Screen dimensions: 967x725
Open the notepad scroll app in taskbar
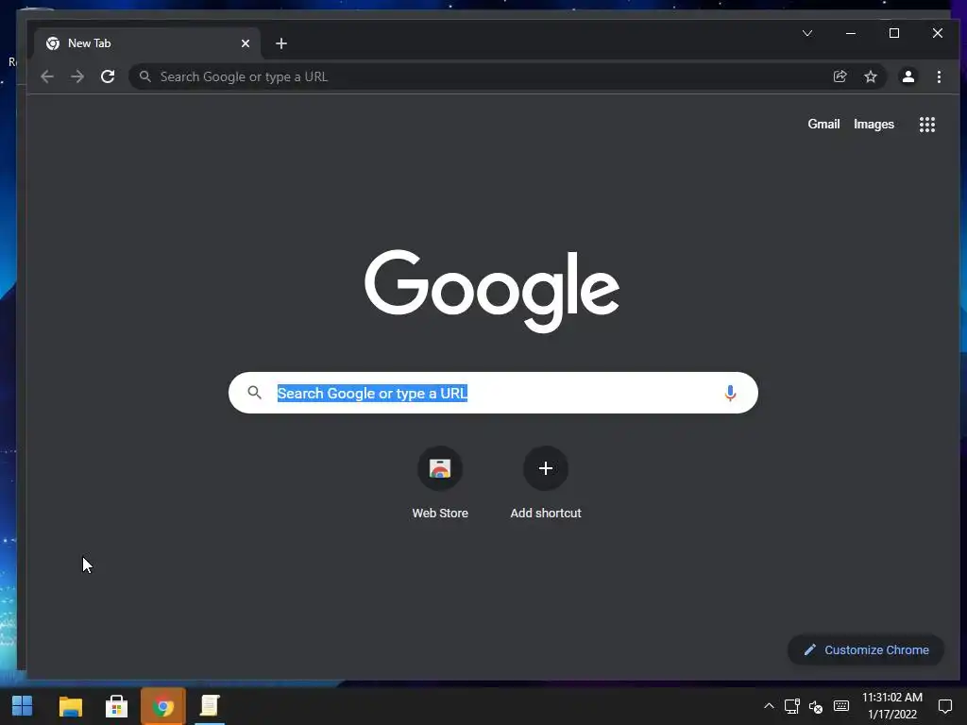pyautogui.click(x=210, y=706)
